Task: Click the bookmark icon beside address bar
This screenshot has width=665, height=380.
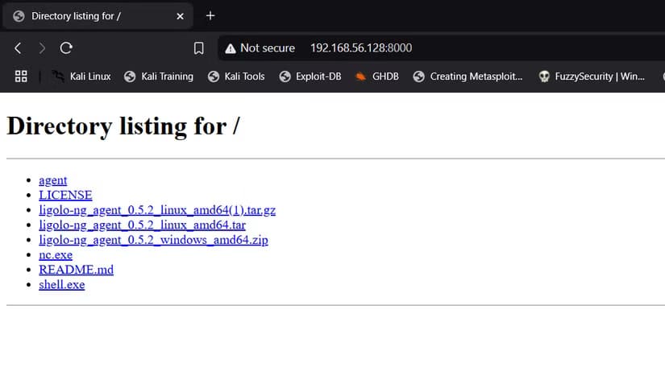Action: pyautogui.click(x=198, y=48)
